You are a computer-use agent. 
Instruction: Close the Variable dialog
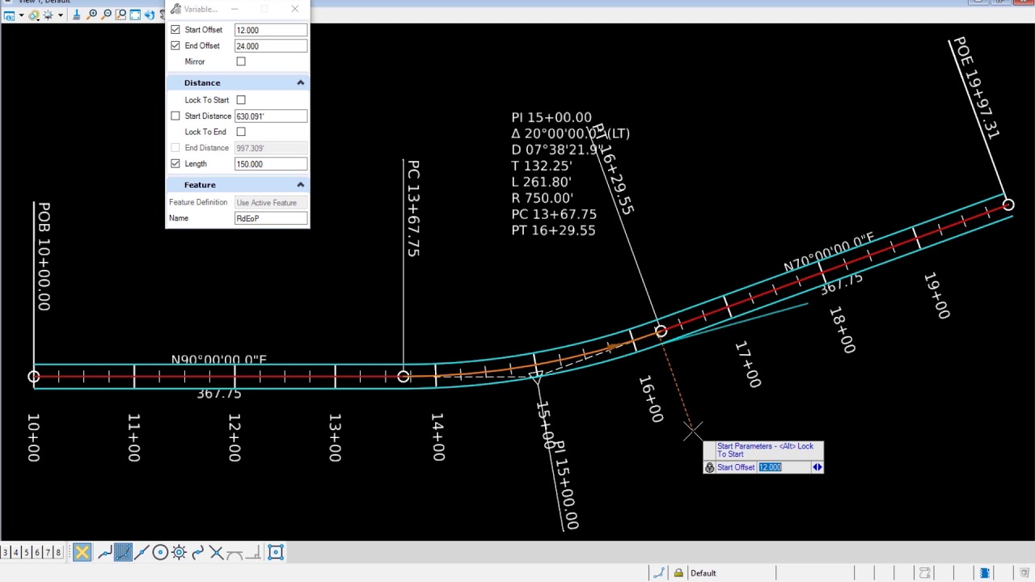(x=295, y=9)
